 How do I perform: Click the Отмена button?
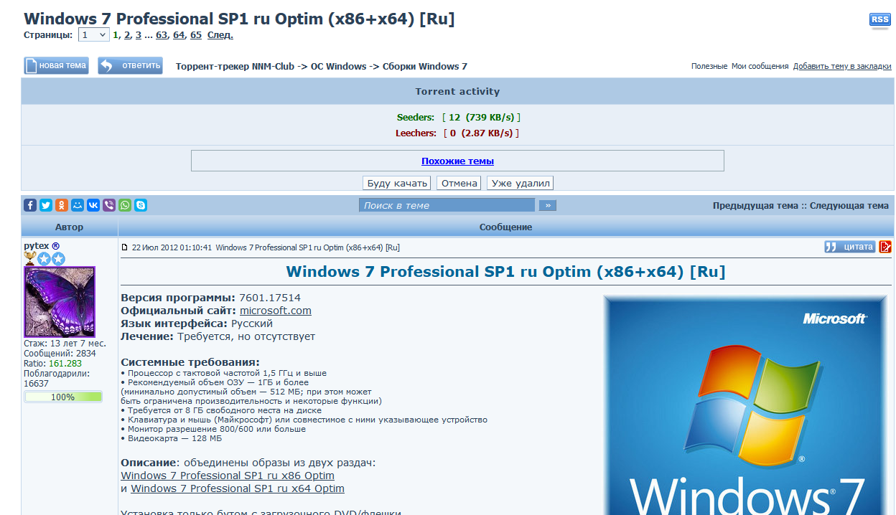[x=459, y=183]
